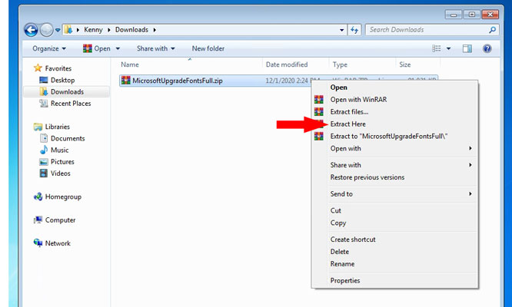Click the Back navigation arrow
Screen dimensions: 512x307
point(31,30)
